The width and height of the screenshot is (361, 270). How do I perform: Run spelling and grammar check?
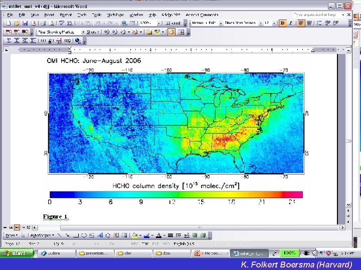[61, 23]
